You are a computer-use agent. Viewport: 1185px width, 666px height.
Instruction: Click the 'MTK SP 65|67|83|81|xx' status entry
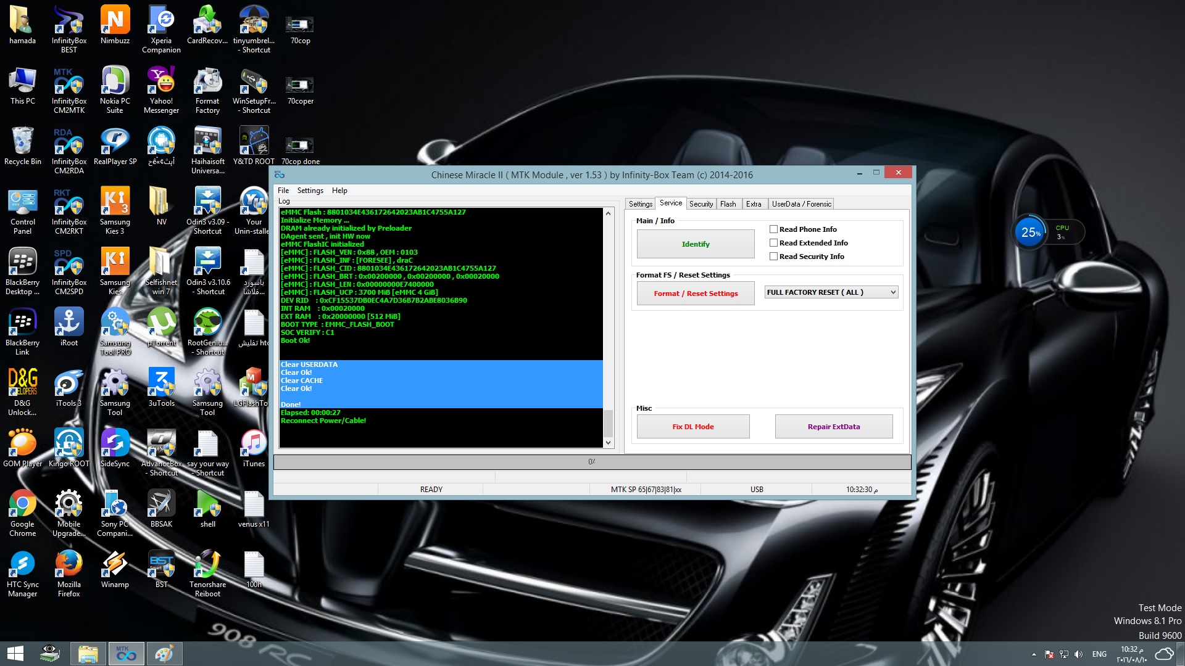tap(646, 490)
